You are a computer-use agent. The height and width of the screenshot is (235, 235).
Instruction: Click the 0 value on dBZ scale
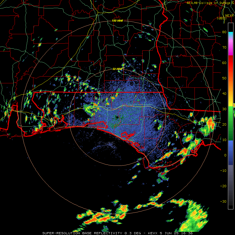point(225,155)
